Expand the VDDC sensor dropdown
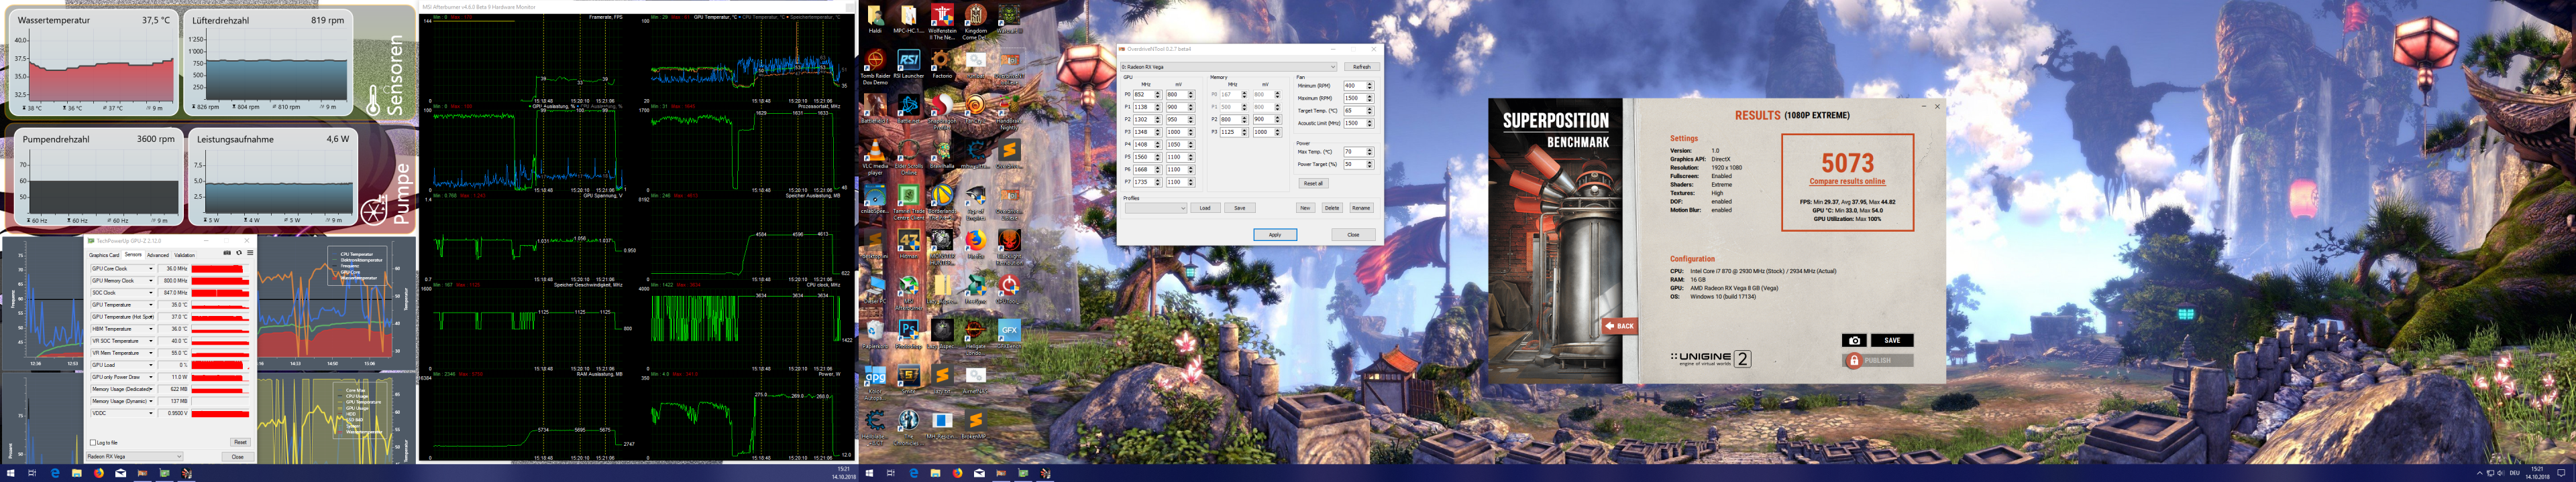This screenshot has width=2576, height=482. tap(151, 413)
